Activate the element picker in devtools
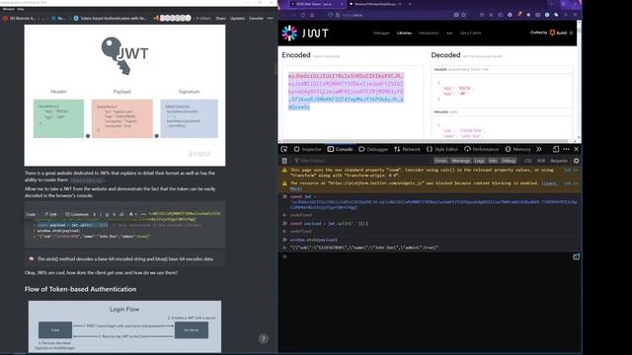Image resolution: width=632 pixels, height=355 pixels. tap(284, 149)
